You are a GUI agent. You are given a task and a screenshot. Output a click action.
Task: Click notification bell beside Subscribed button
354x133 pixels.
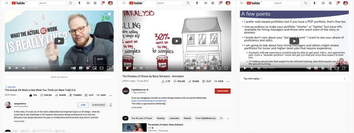(111, 105)
